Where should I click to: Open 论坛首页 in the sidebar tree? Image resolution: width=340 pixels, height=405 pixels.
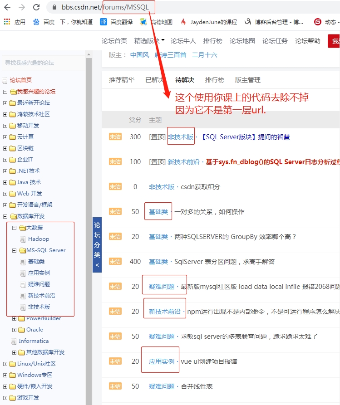[x=21, y=80]
